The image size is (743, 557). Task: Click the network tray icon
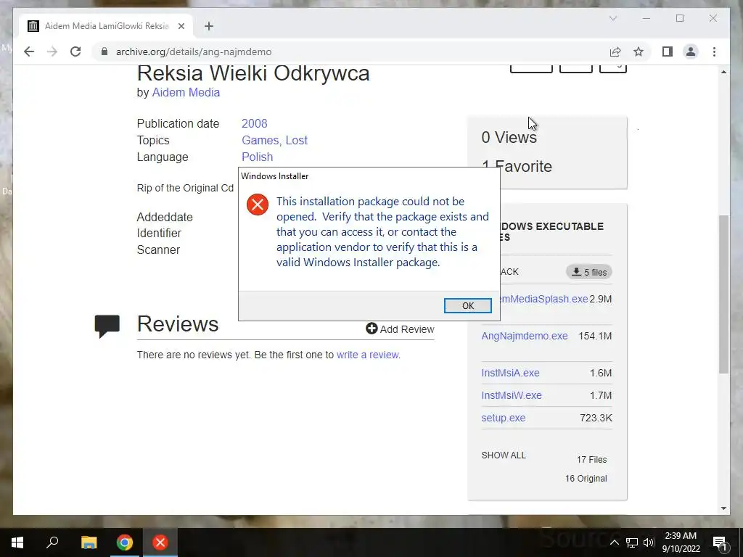click(632, 542)
